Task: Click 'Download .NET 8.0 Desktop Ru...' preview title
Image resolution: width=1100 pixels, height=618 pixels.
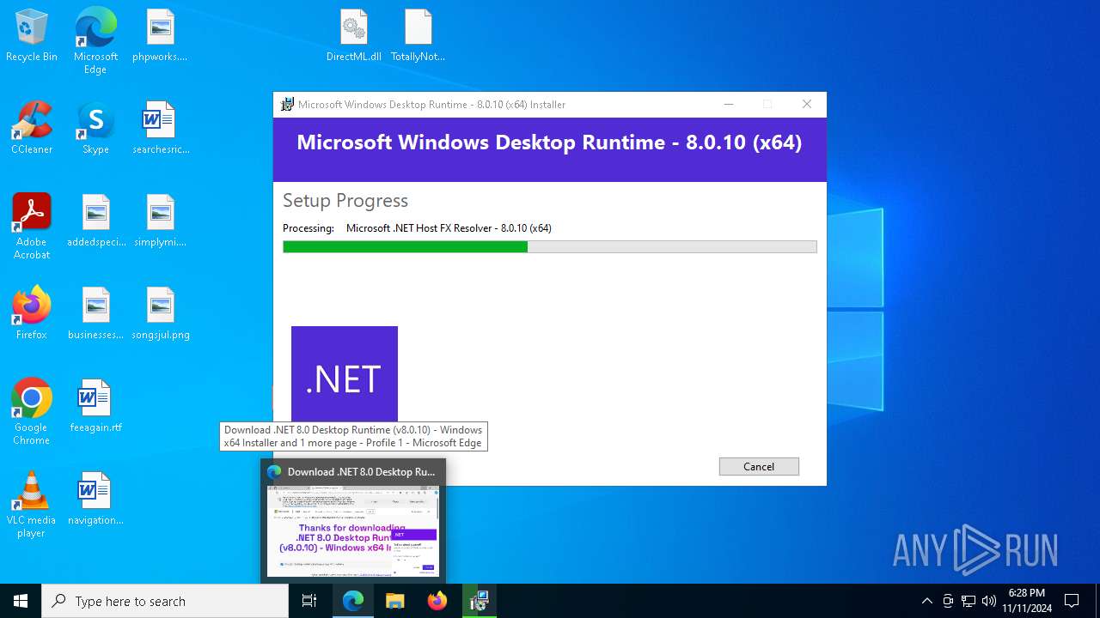Action: pyautogui.click(x=361, y=472)
